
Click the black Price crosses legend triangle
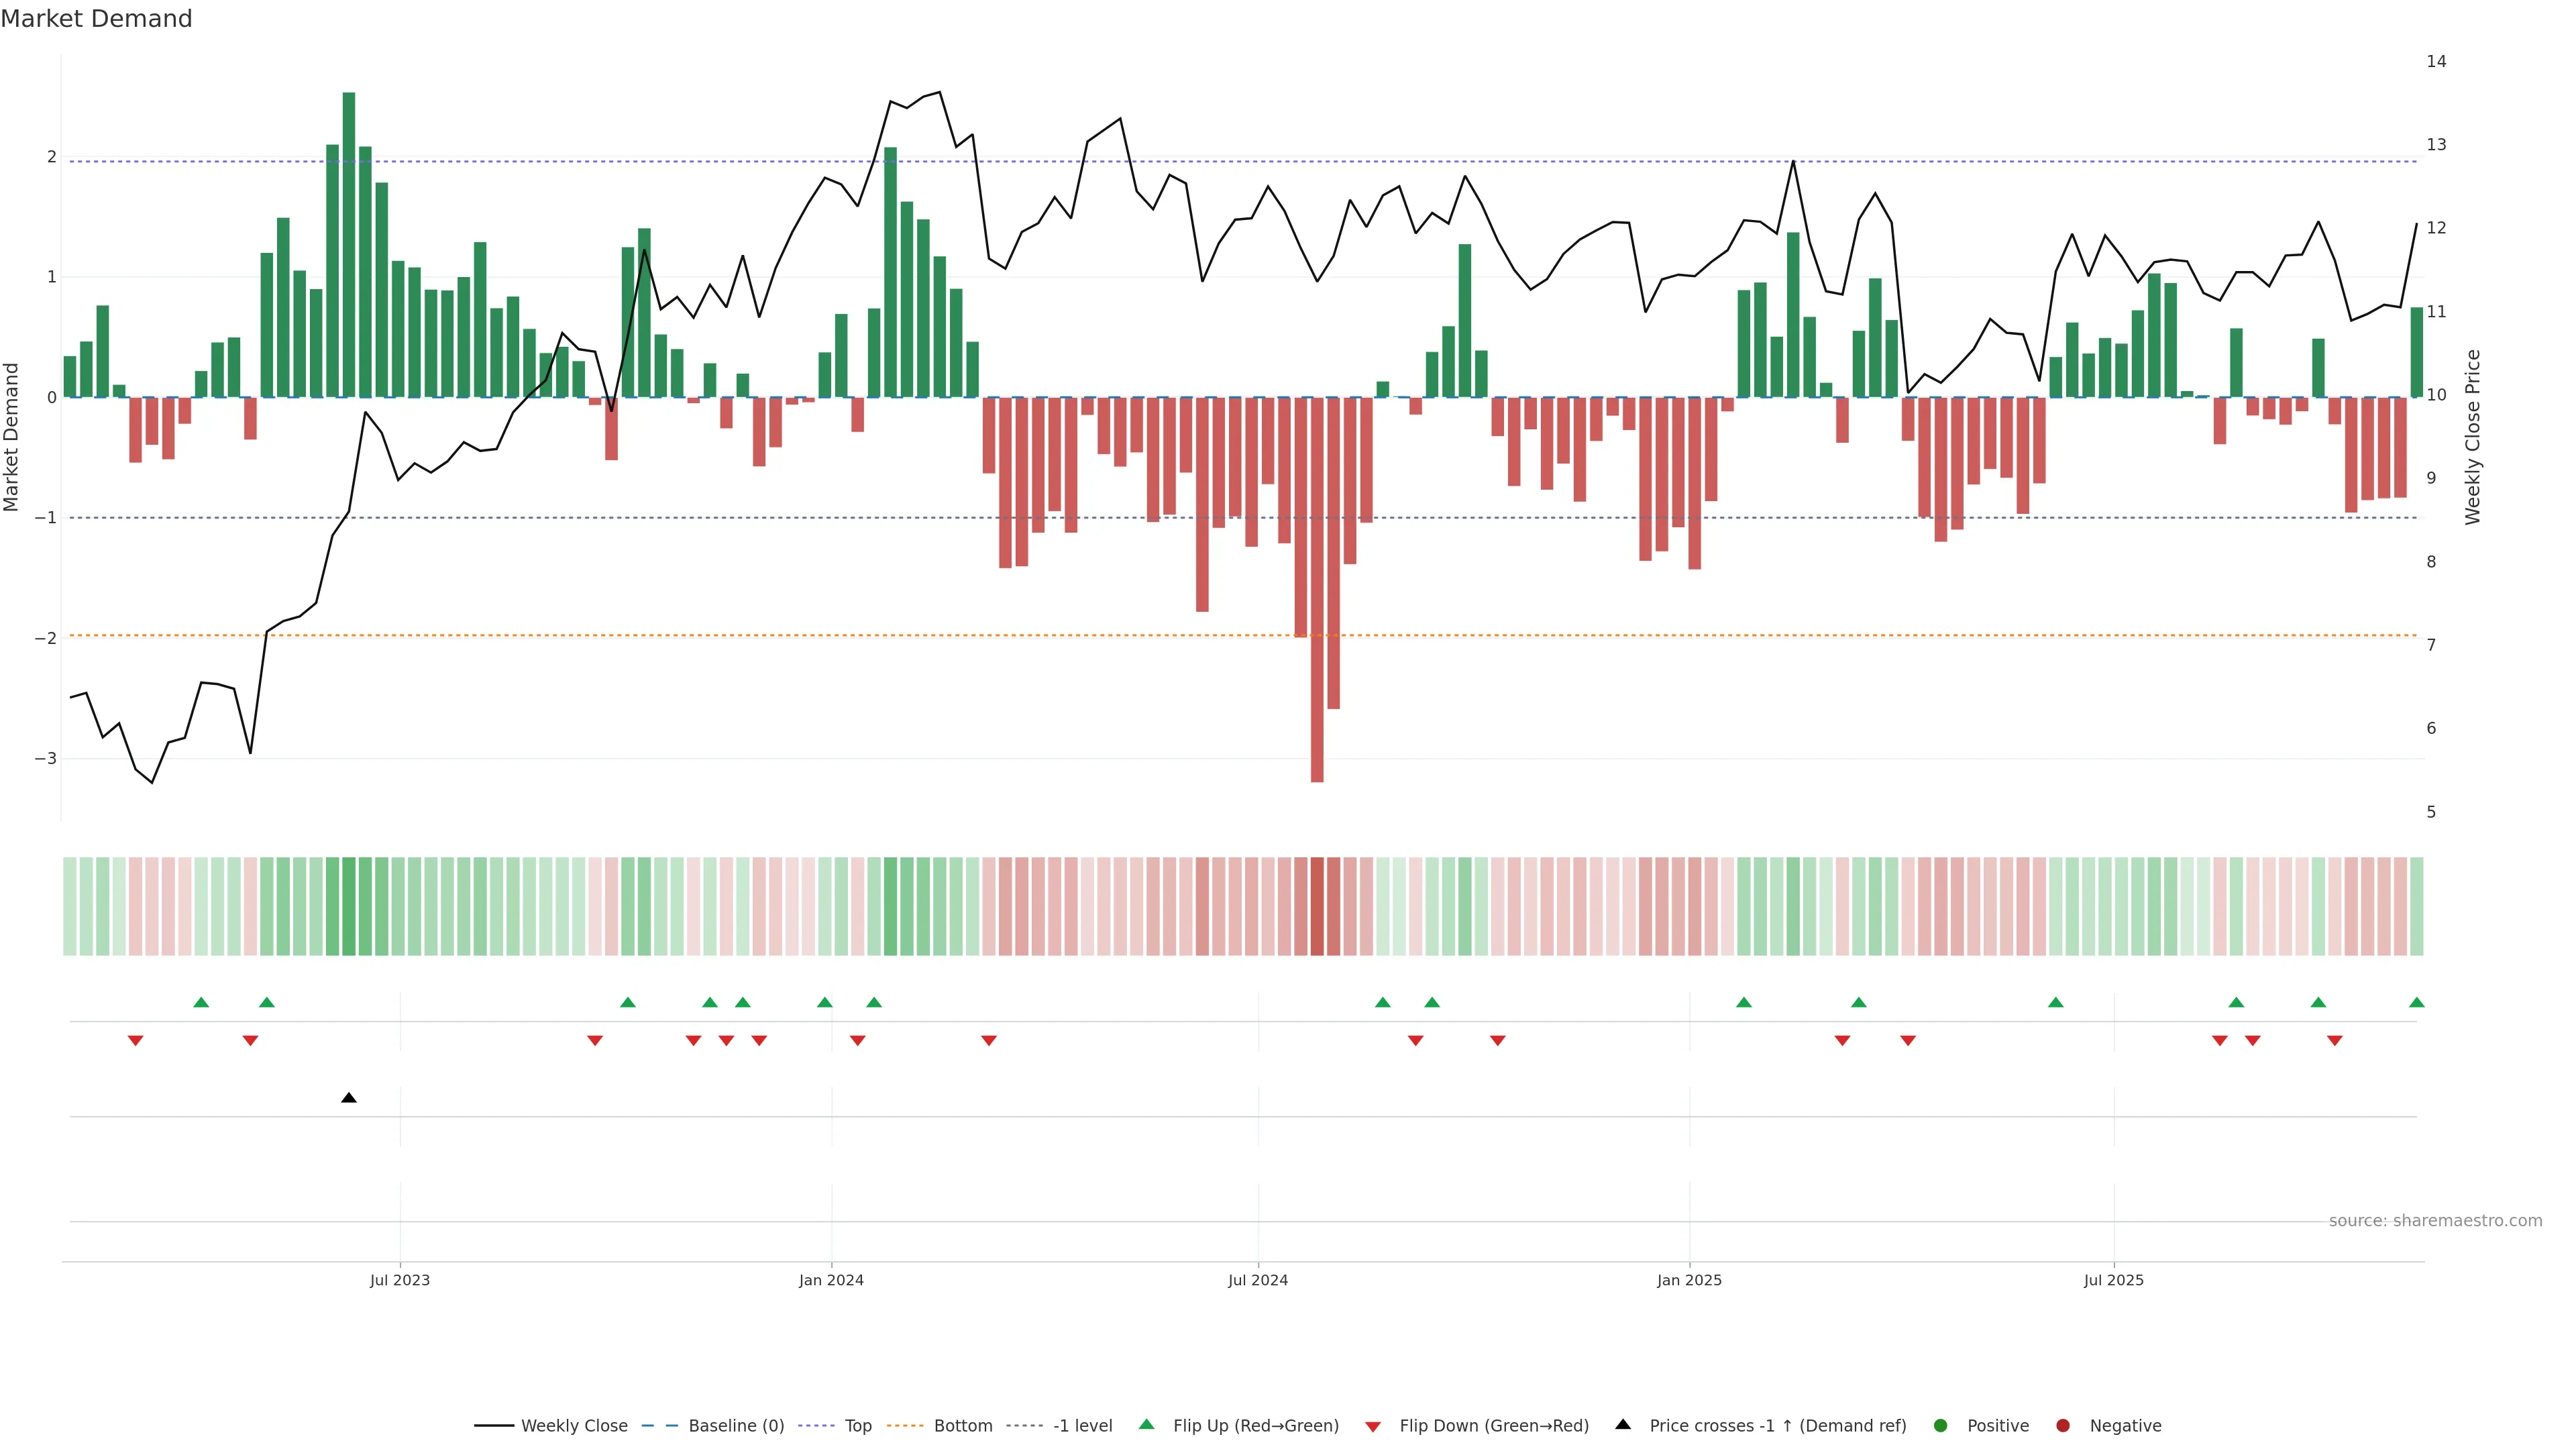[1623, 1425]
